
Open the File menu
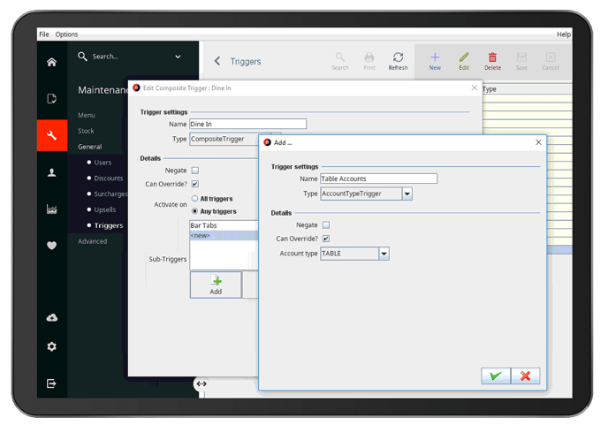coord(43,34)
